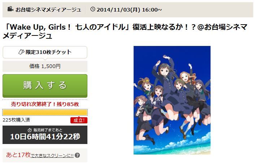Click the 売り切れ次第終了!残り85枚 notice
Viewport: 255px width, 165px height.
pos(45,104)
